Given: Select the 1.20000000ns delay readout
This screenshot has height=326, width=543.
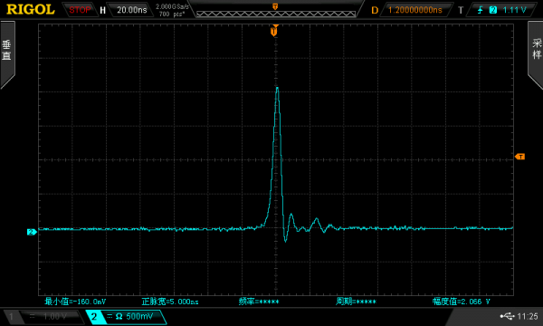Looking at the screenshot, I should (414, 10).
